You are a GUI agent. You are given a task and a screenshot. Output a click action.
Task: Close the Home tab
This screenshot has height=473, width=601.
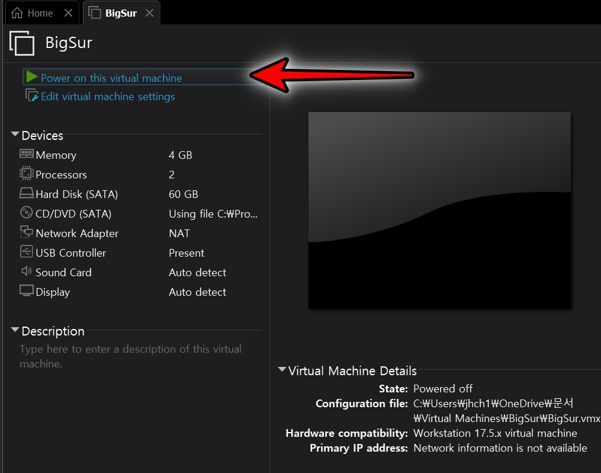pos(69,13)
